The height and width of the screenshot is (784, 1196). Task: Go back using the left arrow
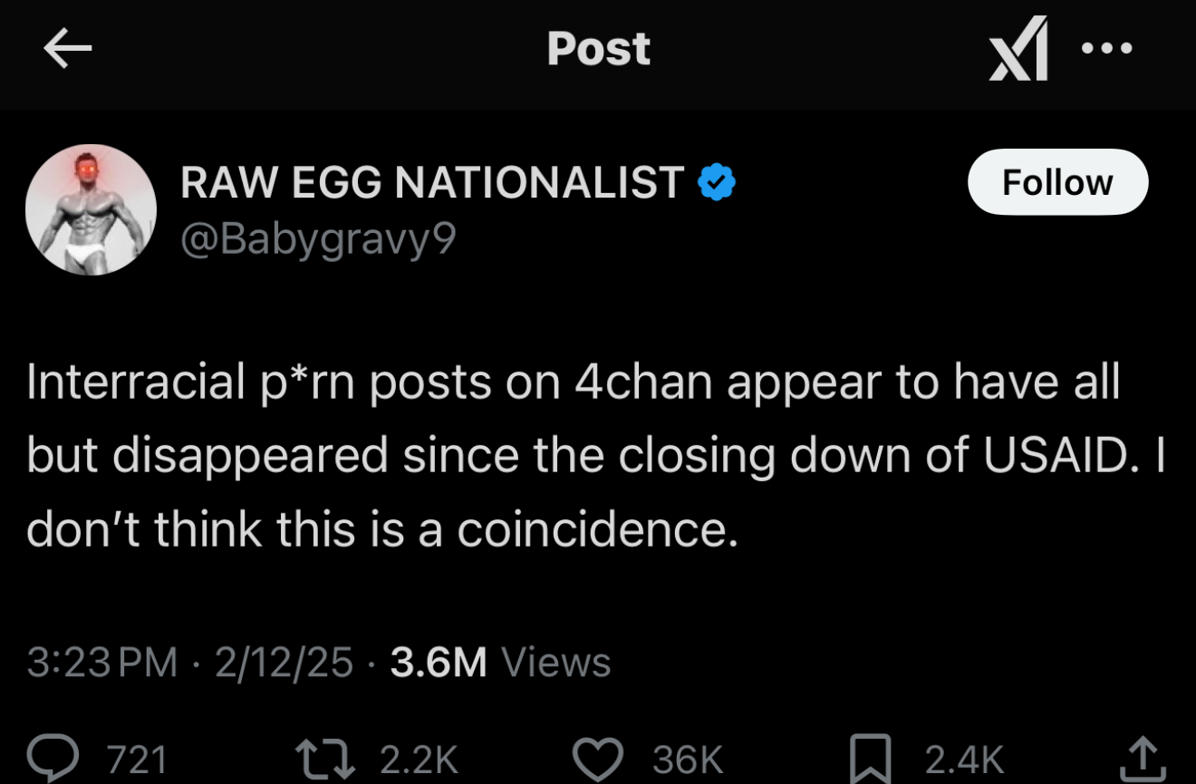pos(68,50)
